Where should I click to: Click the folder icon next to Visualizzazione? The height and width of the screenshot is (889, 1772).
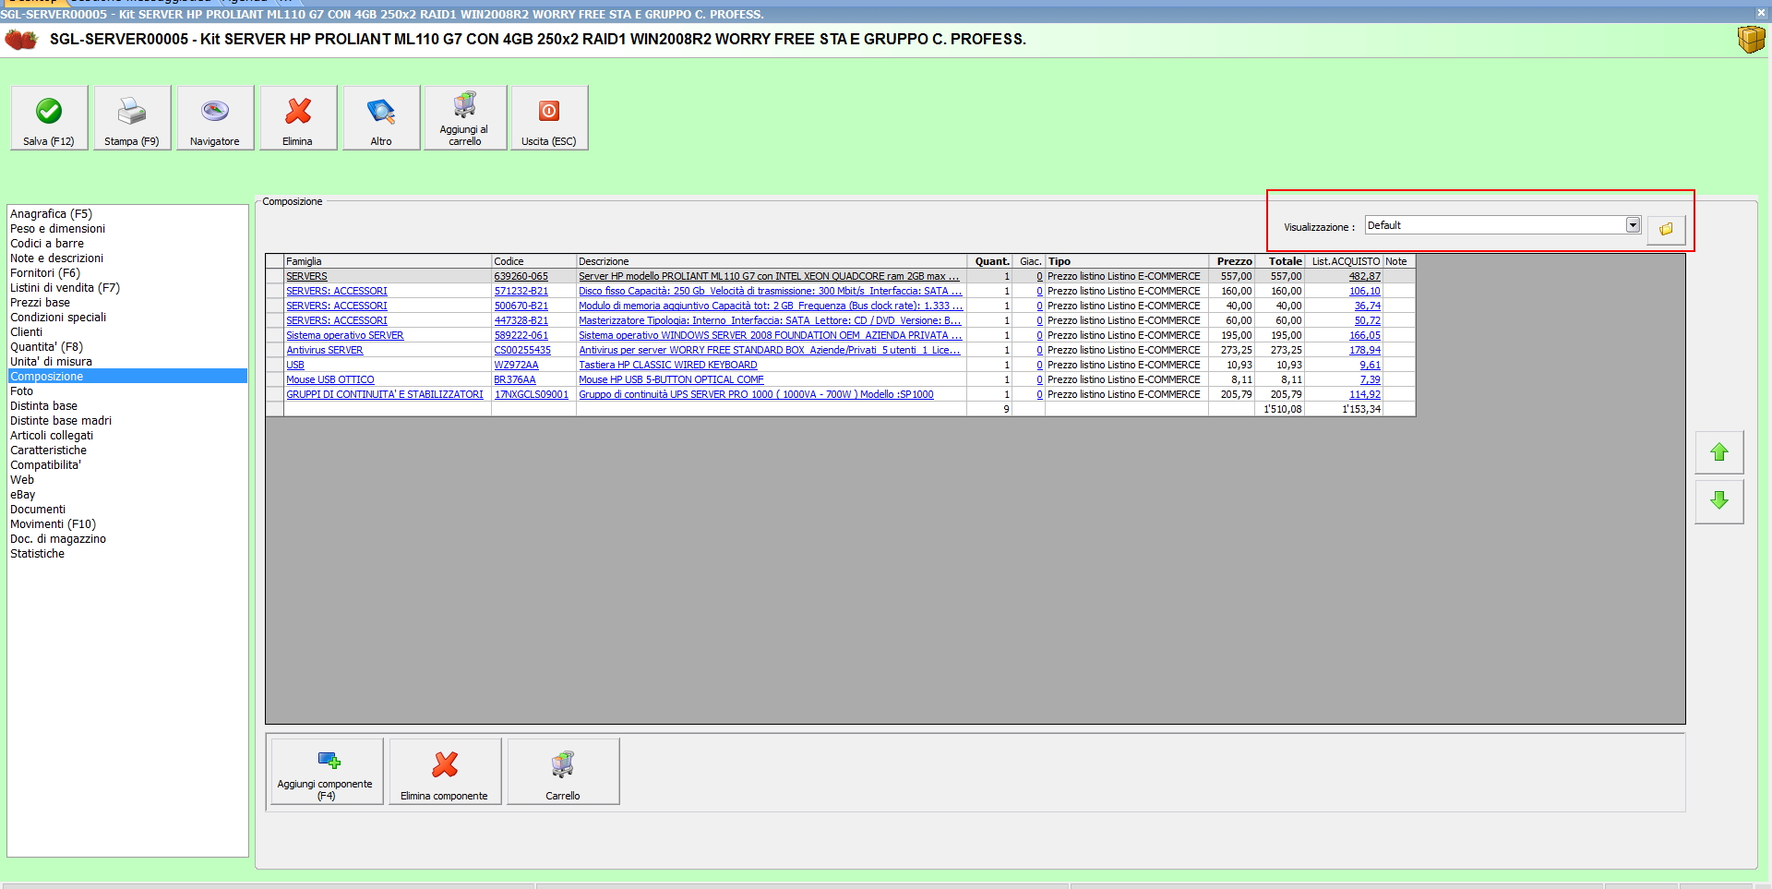pyautogui.click(x=1666, y=229)
